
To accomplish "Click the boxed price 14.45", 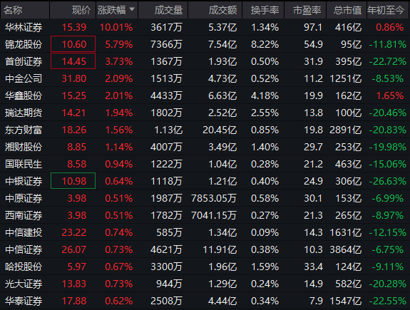I will click(73, 61).
